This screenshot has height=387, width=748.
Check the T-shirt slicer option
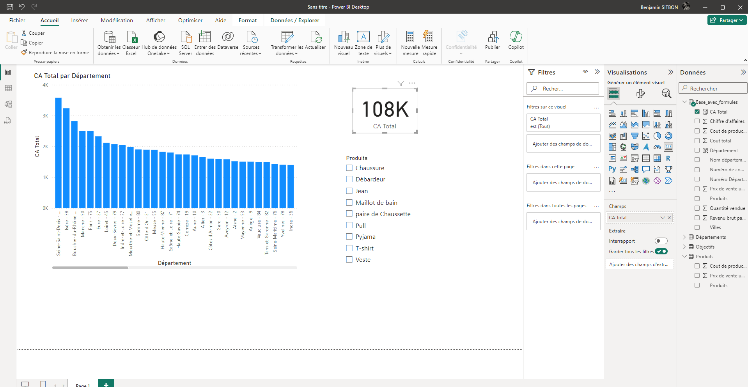349,248
